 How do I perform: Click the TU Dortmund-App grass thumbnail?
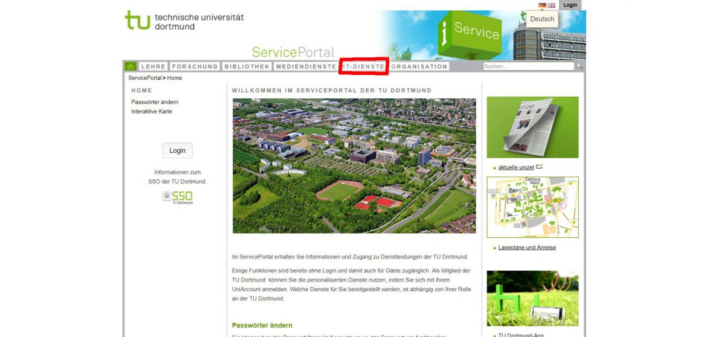pos(532,298)
